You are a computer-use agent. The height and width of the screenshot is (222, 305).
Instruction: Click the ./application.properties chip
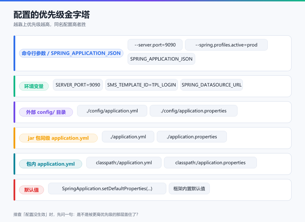tap(191, 137)
